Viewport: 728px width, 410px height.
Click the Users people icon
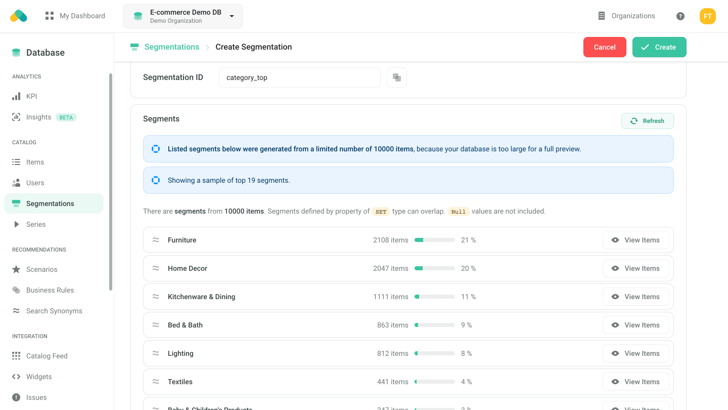(16, 183)
